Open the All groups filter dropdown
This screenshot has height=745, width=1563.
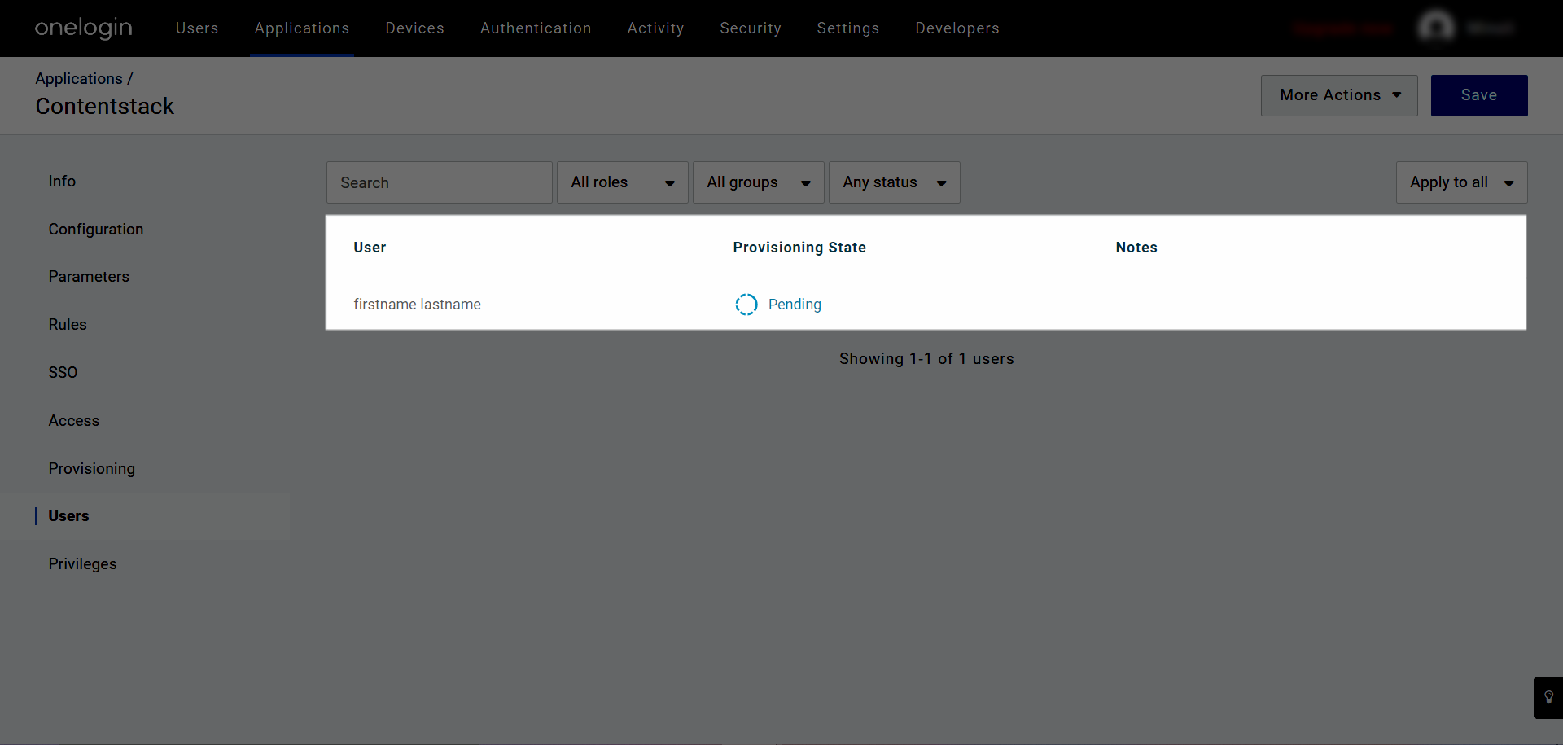click(759, 182)
